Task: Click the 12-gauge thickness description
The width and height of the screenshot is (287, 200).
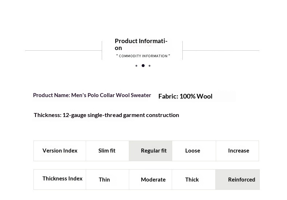Action: tap(106, 115)
